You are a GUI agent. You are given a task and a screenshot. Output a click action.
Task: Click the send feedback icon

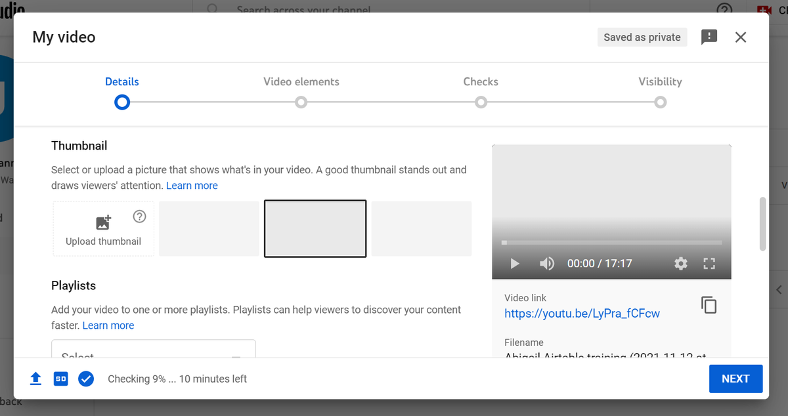[x=709, y=37]
